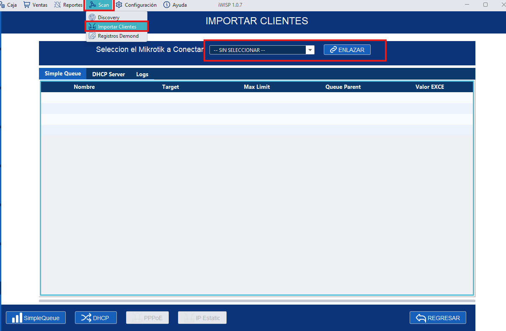Viewport: 506px width, 331px height.
Task: Switch to the Logs tab
Action: pyautogui.click(x=142, y=74)
